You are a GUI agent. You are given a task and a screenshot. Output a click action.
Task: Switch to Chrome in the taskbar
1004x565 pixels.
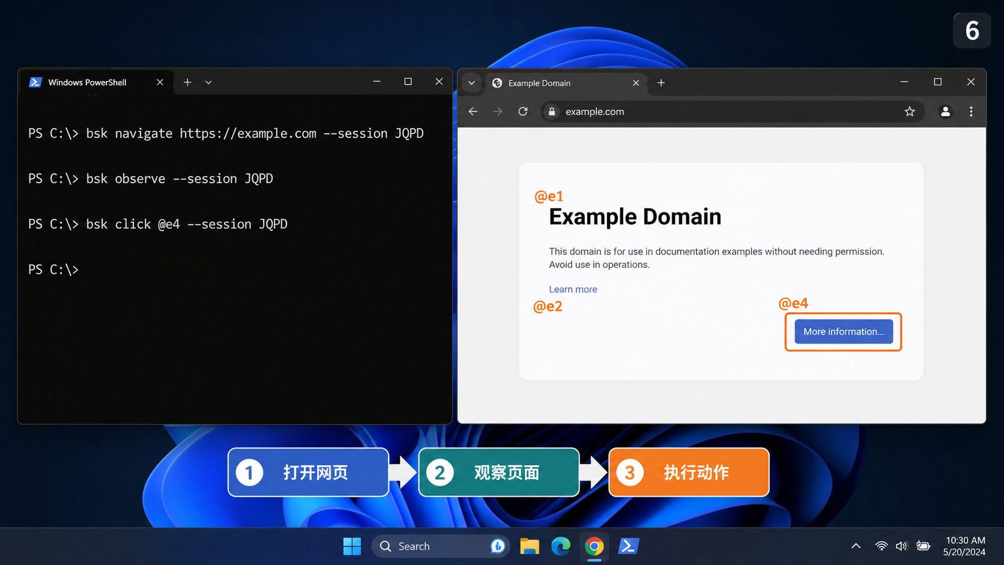tap(594, 546)
